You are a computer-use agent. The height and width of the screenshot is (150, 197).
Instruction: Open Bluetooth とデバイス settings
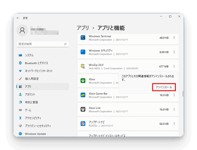pos(43,63)
